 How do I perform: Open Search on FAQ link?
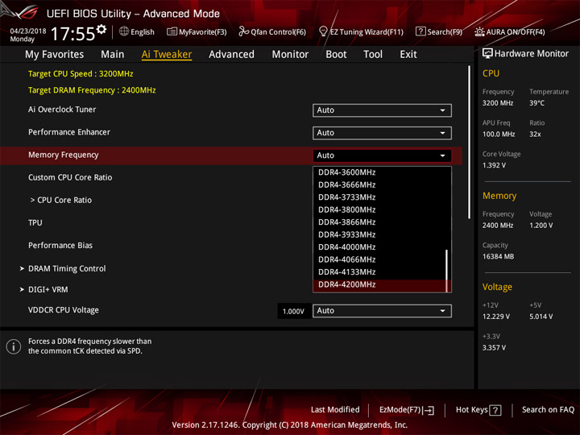[548, 410]
